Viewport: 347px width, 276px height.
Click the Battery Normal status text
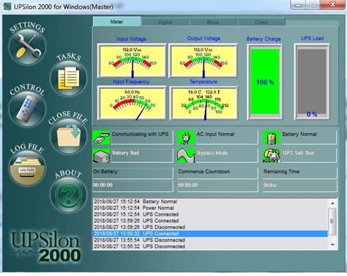[299, 134]
